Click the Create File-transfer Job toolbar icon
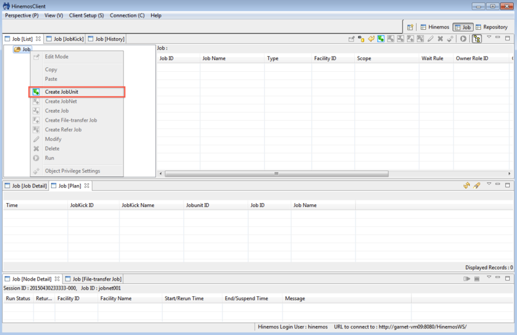 pos(410,39)
